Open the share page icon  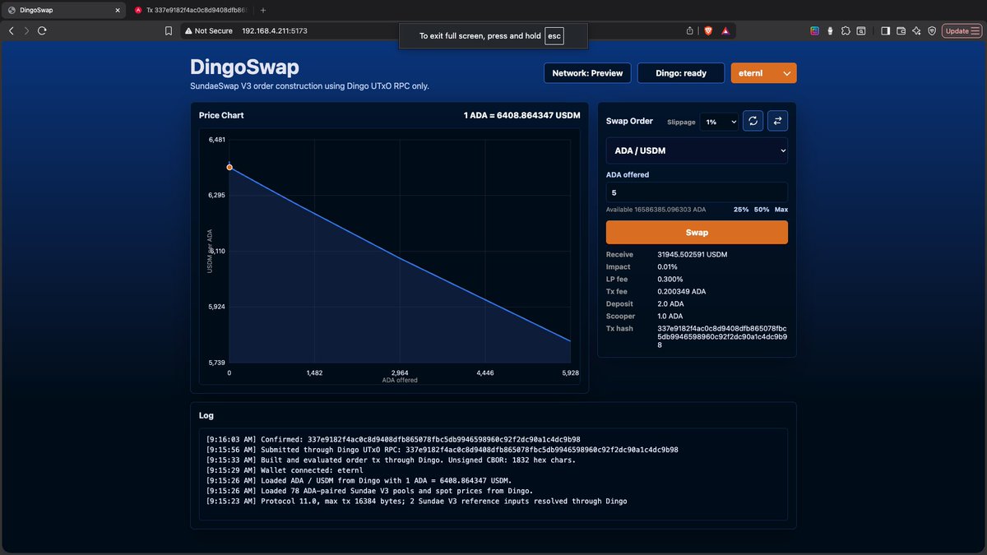689,30
